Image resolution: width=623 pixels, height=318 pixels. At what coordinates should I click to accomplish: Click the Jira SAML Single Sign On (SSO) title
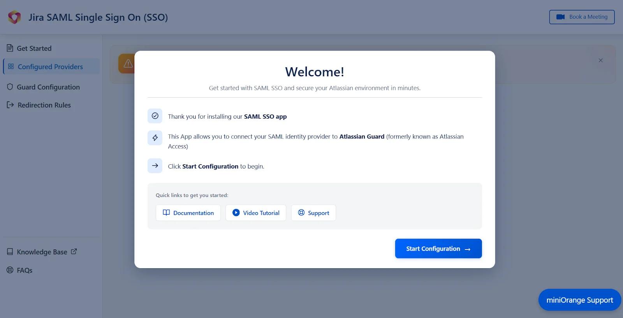[98, 18]
